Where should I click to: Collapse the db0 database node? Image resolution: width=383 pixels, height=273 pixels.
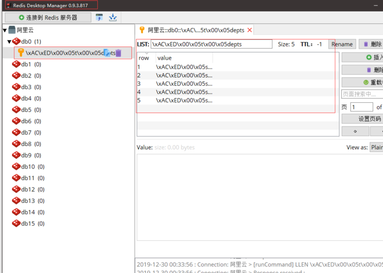pos(9,42)
